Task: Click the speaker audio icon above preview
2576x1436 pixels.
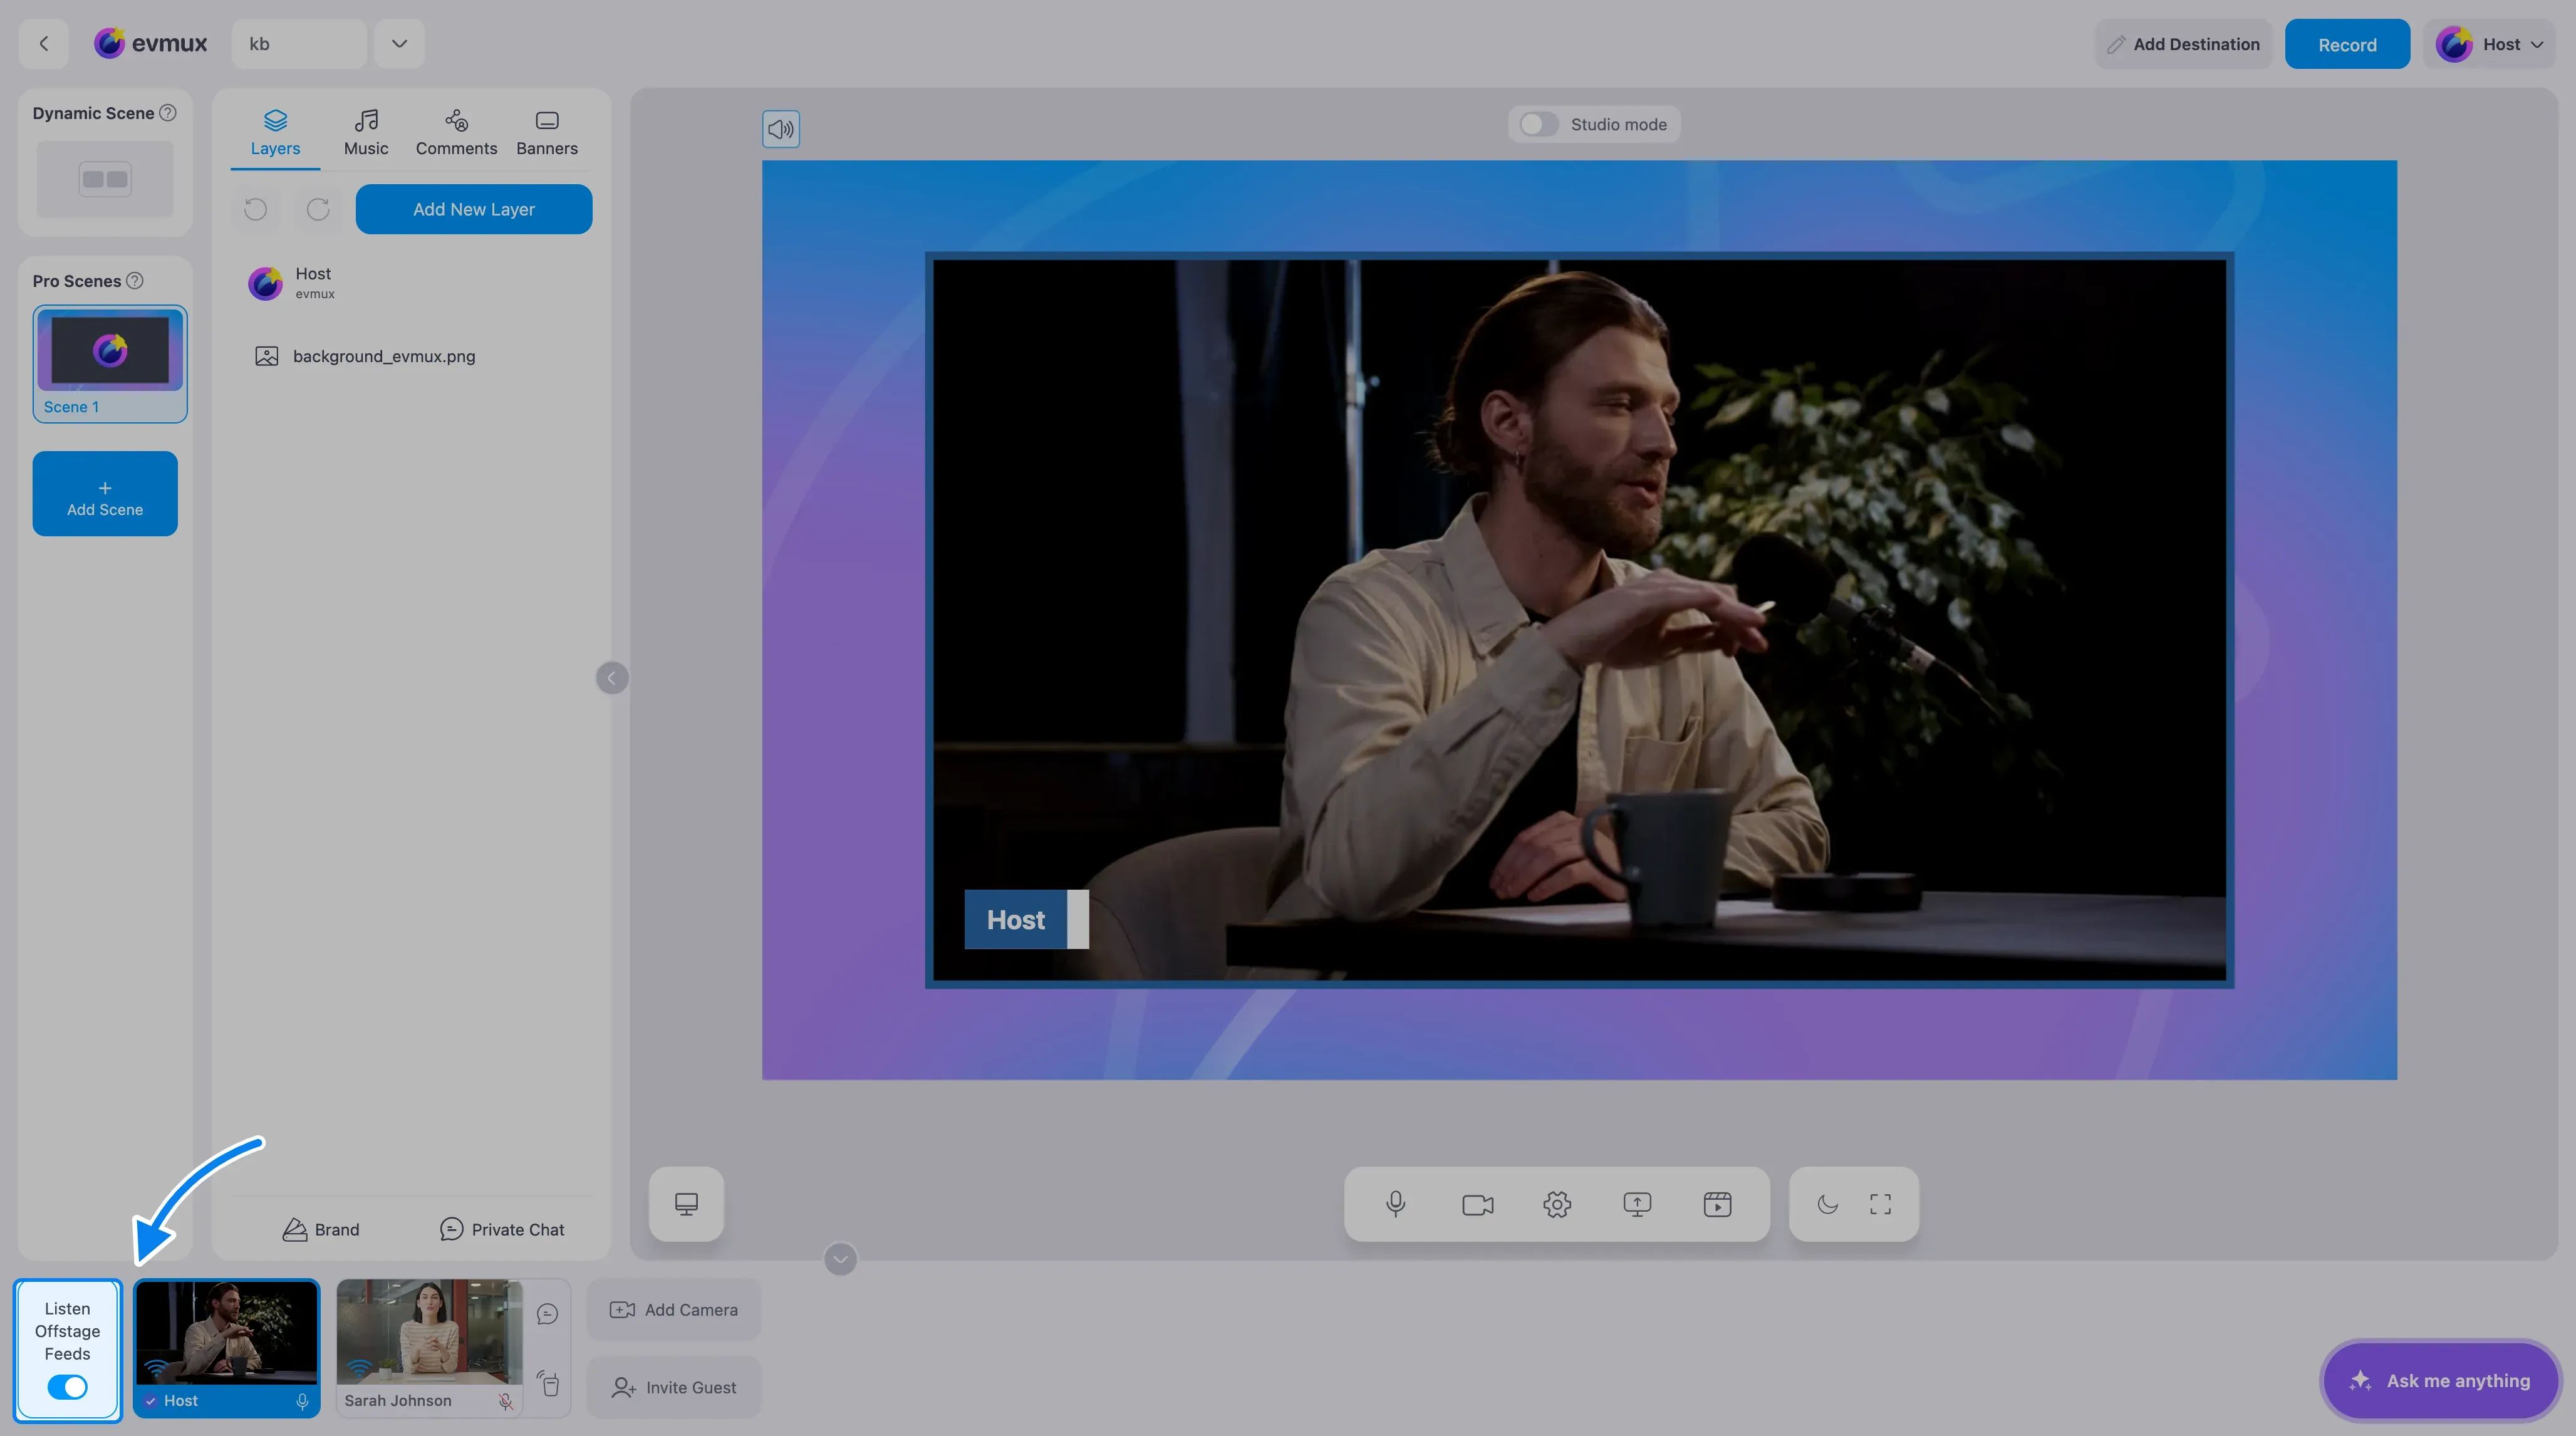Action: point(781,129)
